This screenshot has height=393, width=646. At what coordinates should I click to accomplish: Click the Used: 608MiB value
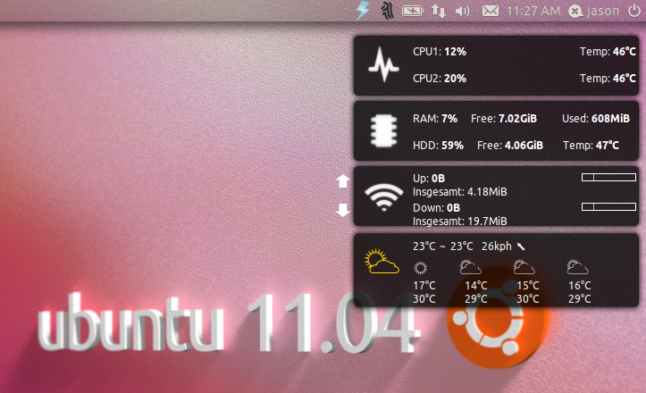[x=596, y=119]
